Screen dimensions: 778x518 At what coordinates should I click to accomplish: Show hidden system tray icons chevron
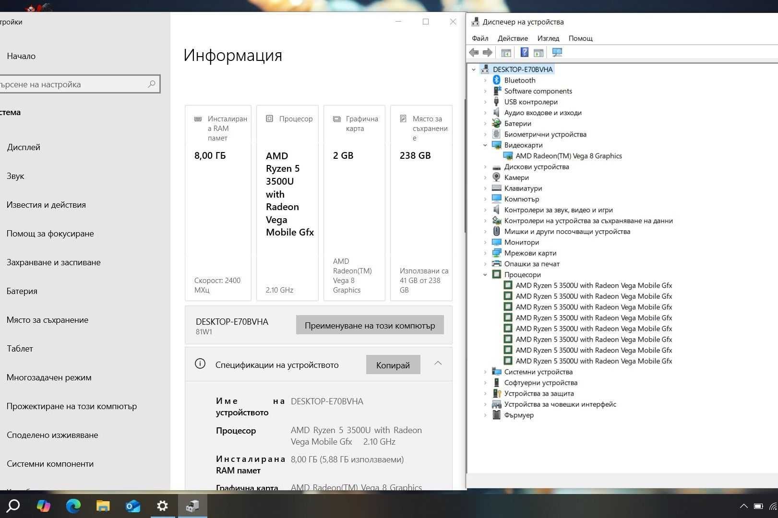[743, 506]
